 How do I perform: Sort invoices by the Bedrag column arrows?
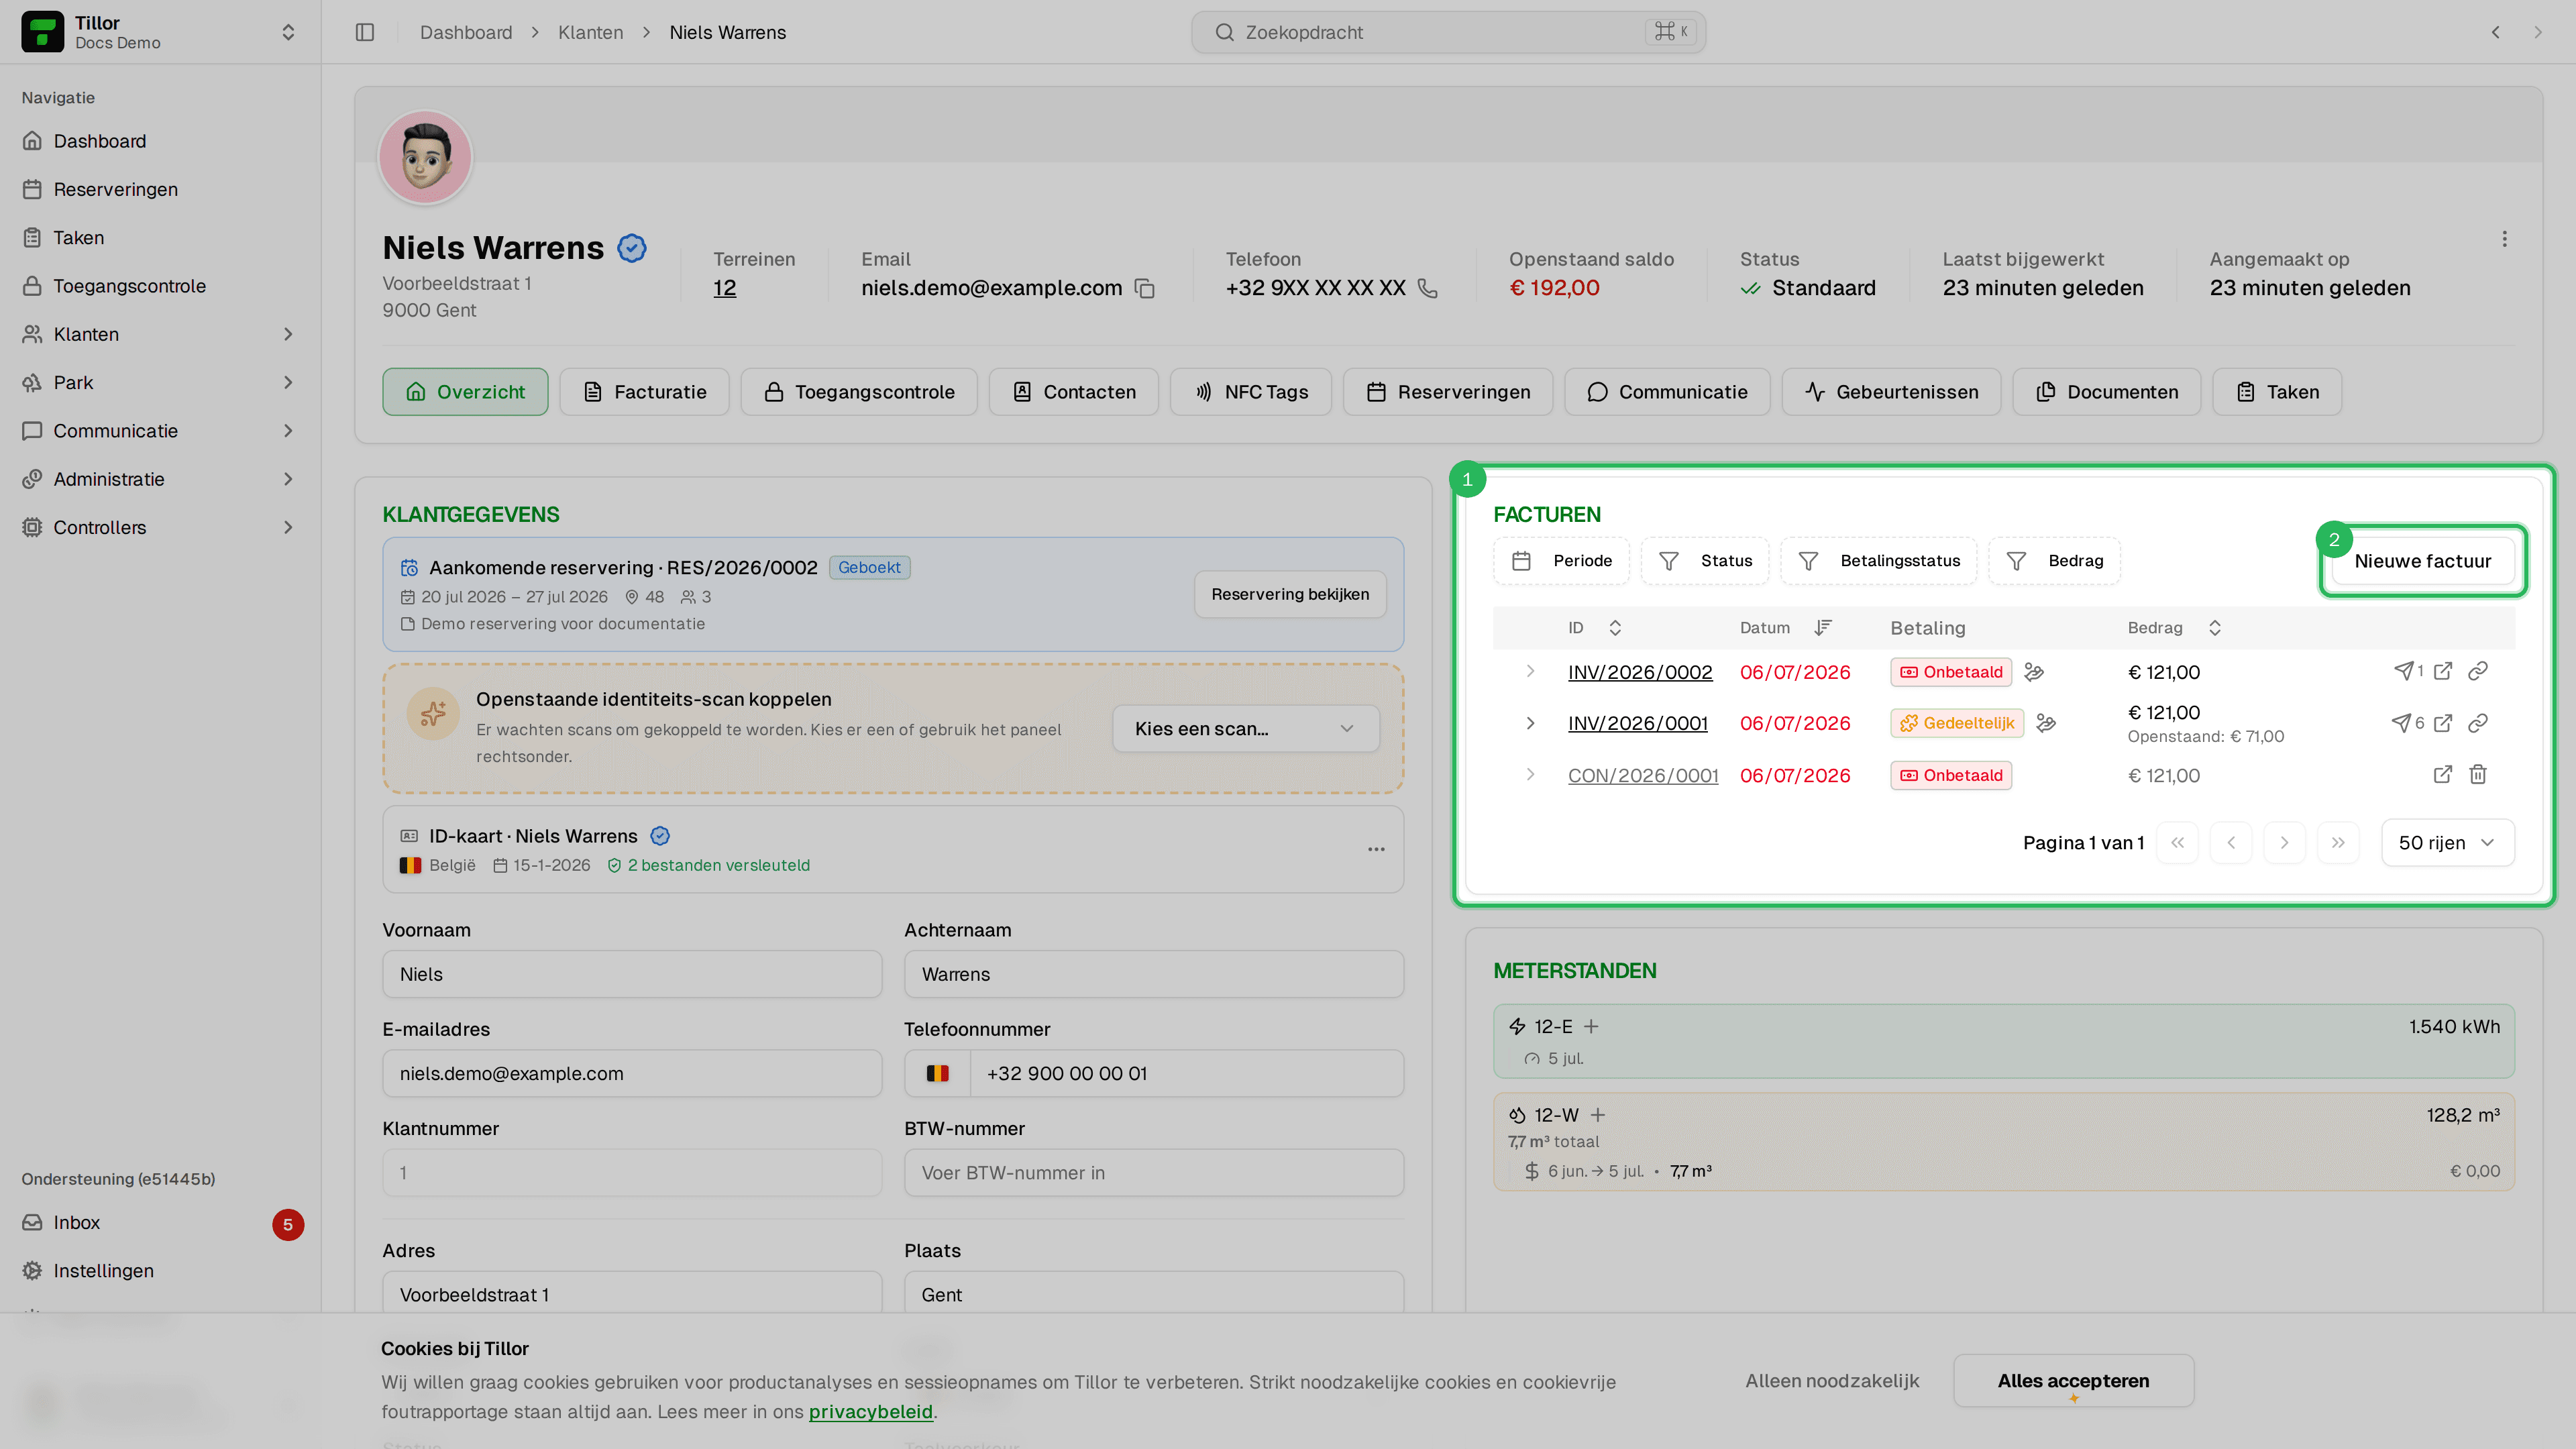click(x=2214, y=628)
